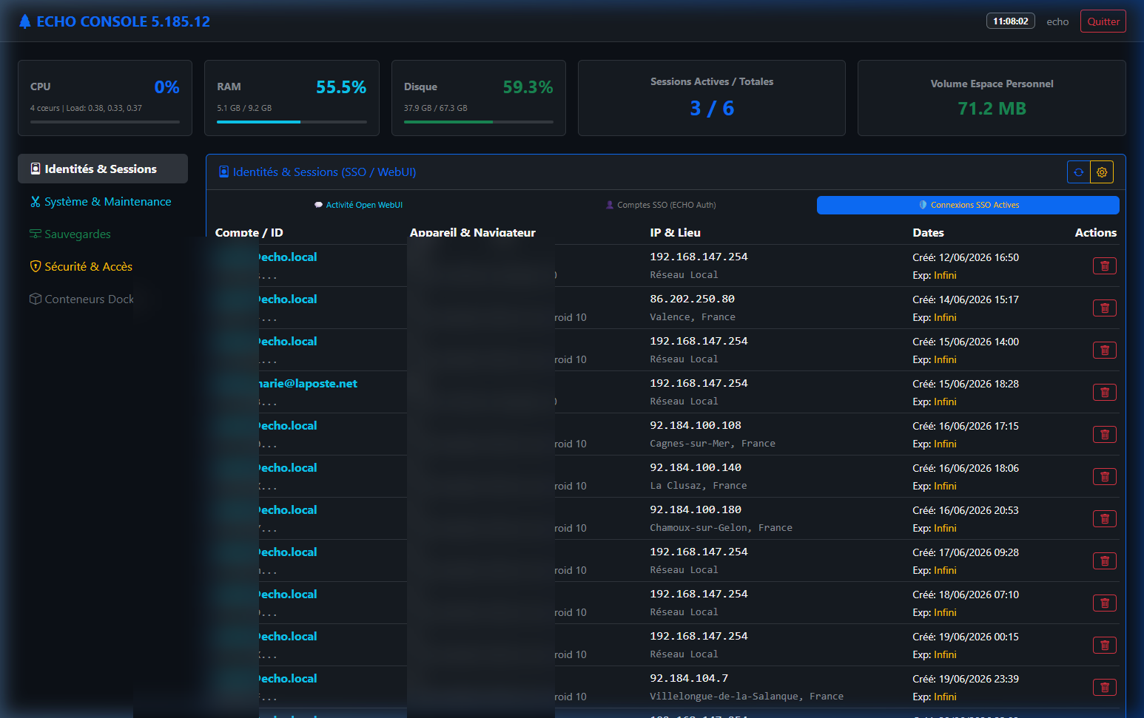Image resolution: width=1144 pixels, height=718 pixels.
Task: Click the ECHO Console rocket logo icon
Action: pyautogui.click(x=24, y=21)
